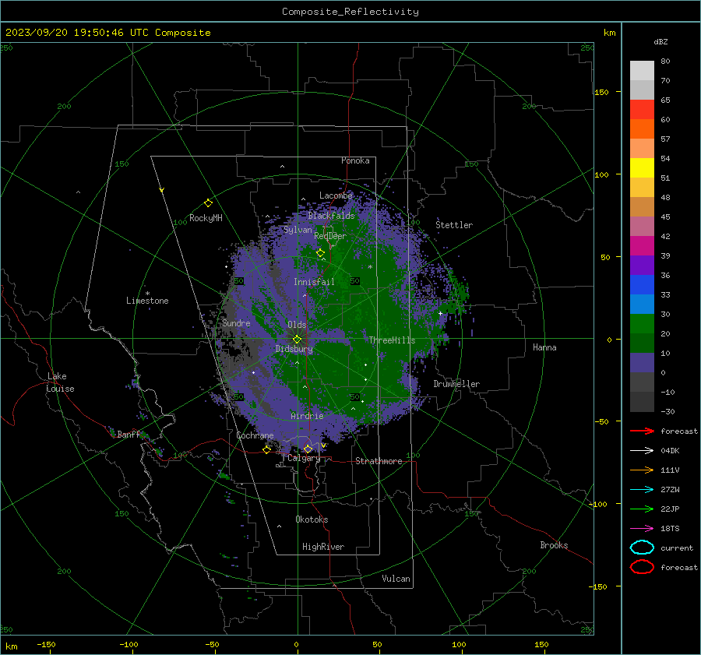
Task: Click the Blackfalds town label
Action: [331, 216]
